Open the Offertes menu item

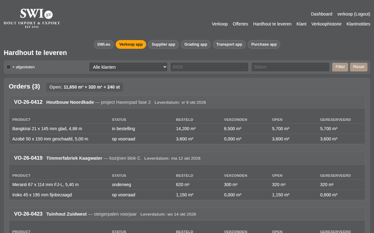click(x=241, y=24)
